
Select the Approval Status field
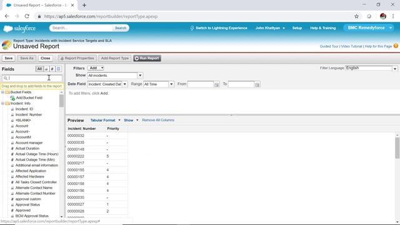tap(27, 204)
